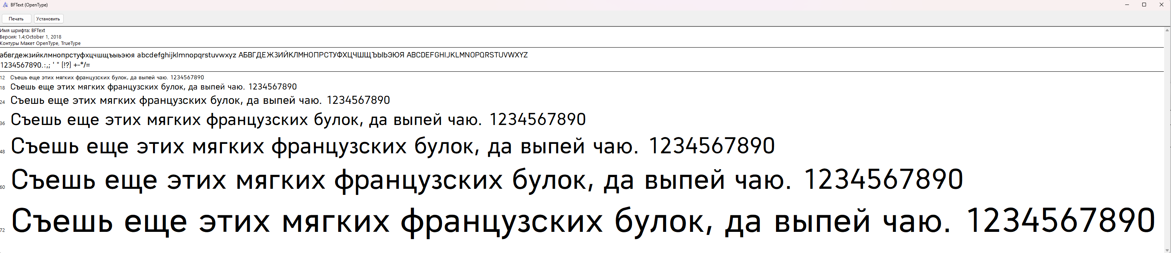Image resolution: width=1171 pixels, height=253 pixels.
Task: Click the "Имя шрифта: BFText" line
Action: pos(23,30)
